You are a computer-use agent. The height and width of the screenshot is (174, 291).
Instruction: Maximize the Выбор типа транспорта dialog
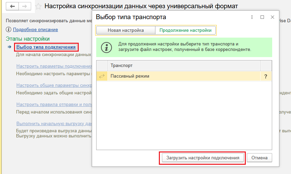coord(262,17)
